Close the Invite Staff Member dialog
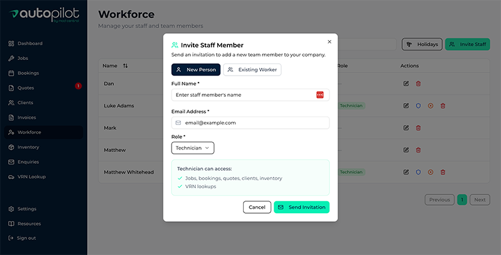Viewport: 501px width, 255px height. tap(329, 42)
